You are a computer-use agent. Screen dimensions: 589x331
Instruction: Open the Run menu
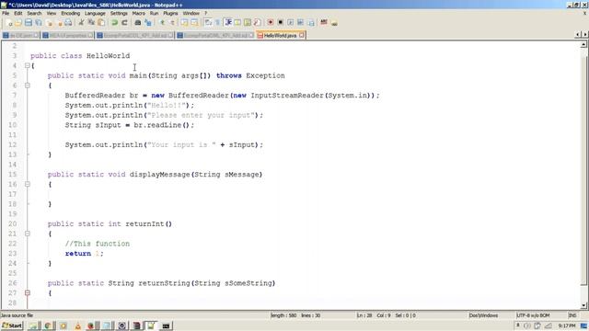pyautogui.click(x=154, y=13)
